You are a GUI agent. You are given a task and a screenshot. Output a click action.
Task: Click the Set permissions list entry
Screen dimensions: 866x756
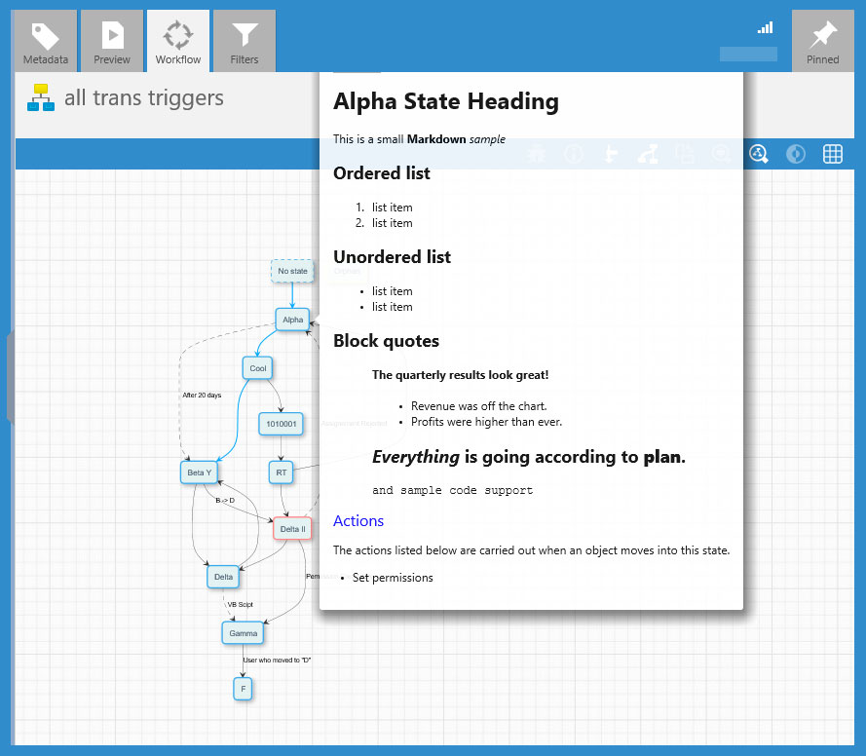(393, 578)
